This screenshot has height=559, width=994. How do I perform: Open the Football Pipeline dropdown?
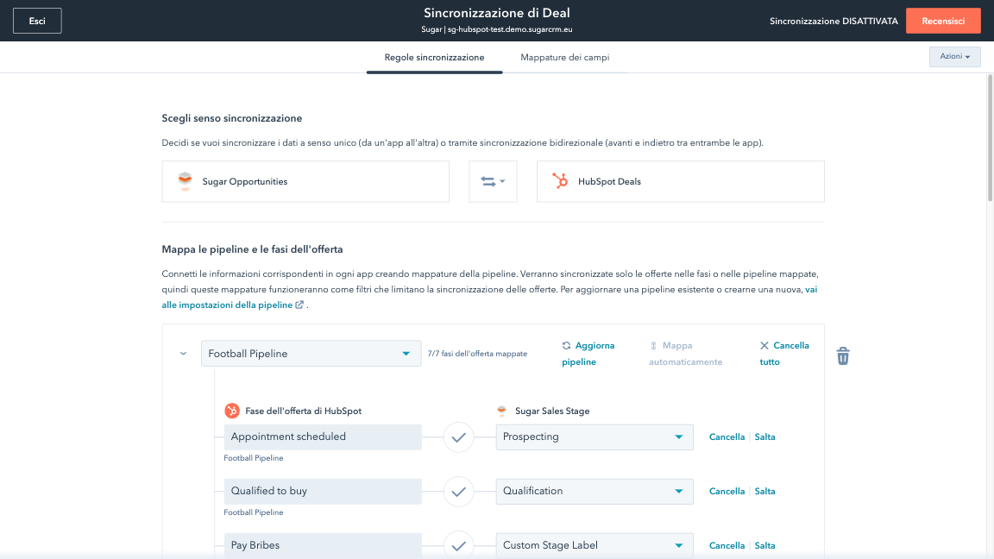[x=311, y=354]
